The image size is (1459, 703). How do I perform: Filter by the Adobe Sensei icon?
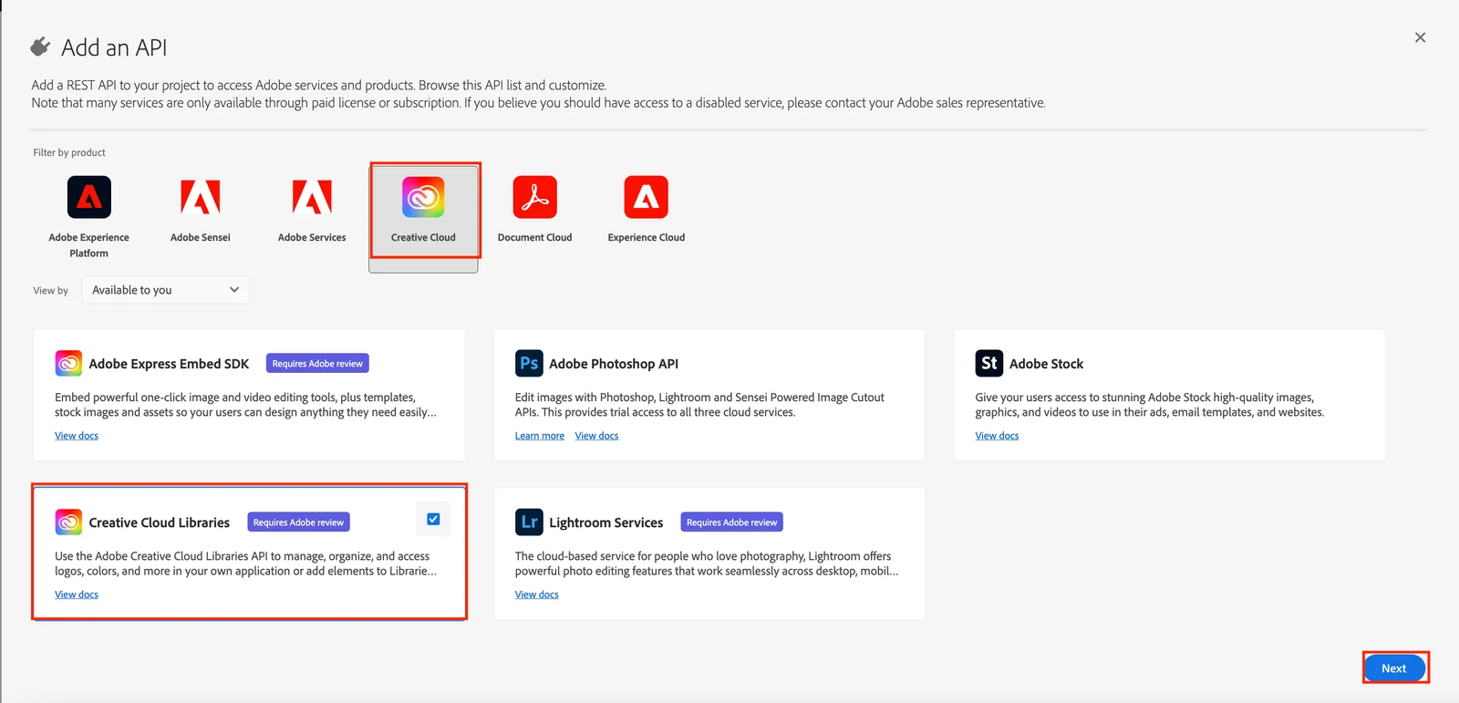201,197
